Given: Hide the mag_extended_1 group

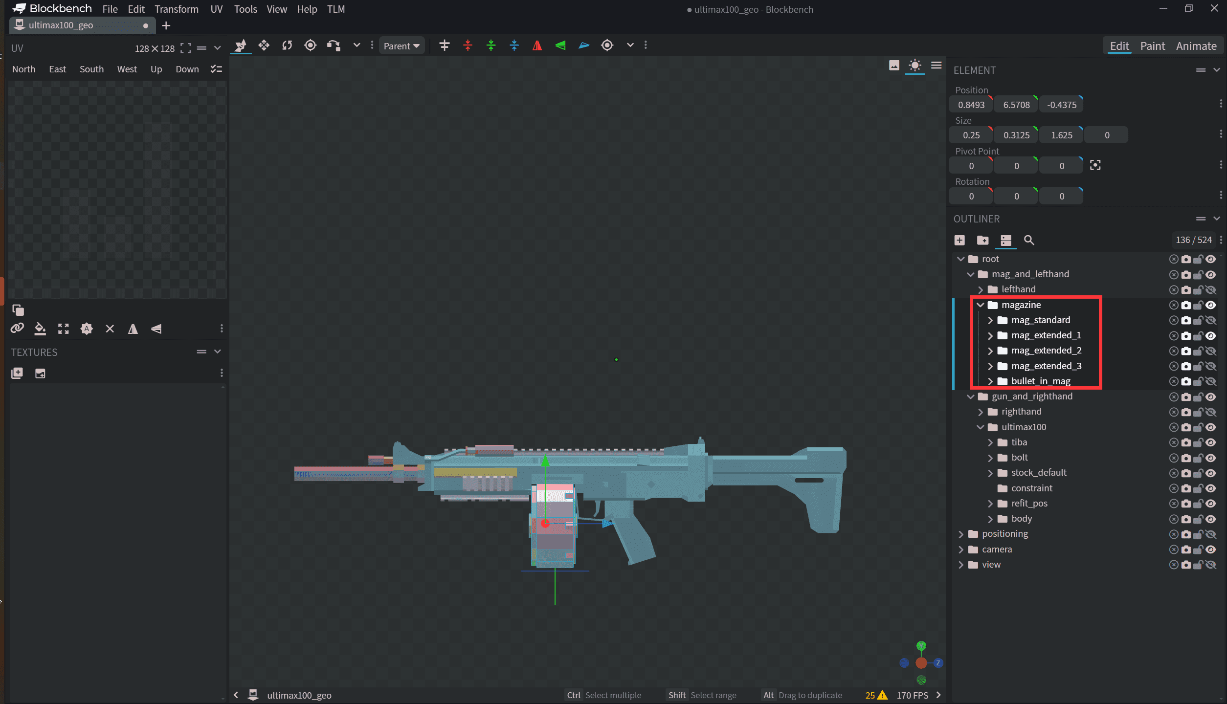Looking at the screenshot, I should tap(1211, 336).
